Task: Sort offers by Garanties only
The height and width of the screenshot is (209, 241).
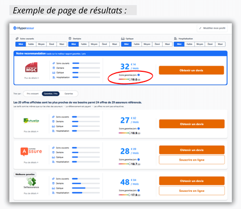Action: pos(69,94)
